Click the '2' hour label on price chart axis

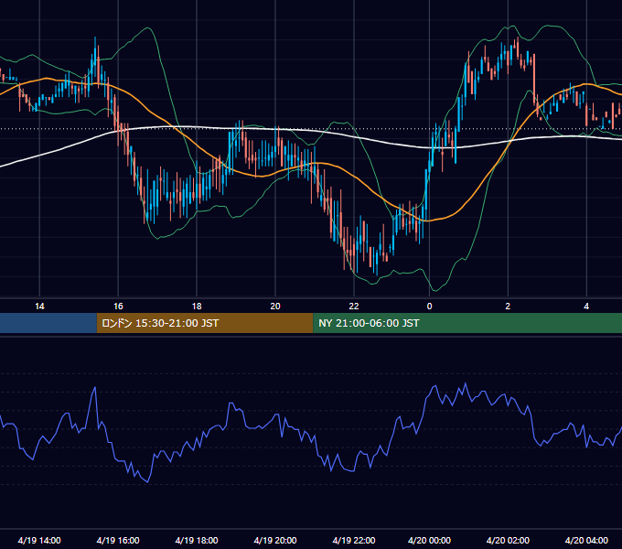[508, 307]
